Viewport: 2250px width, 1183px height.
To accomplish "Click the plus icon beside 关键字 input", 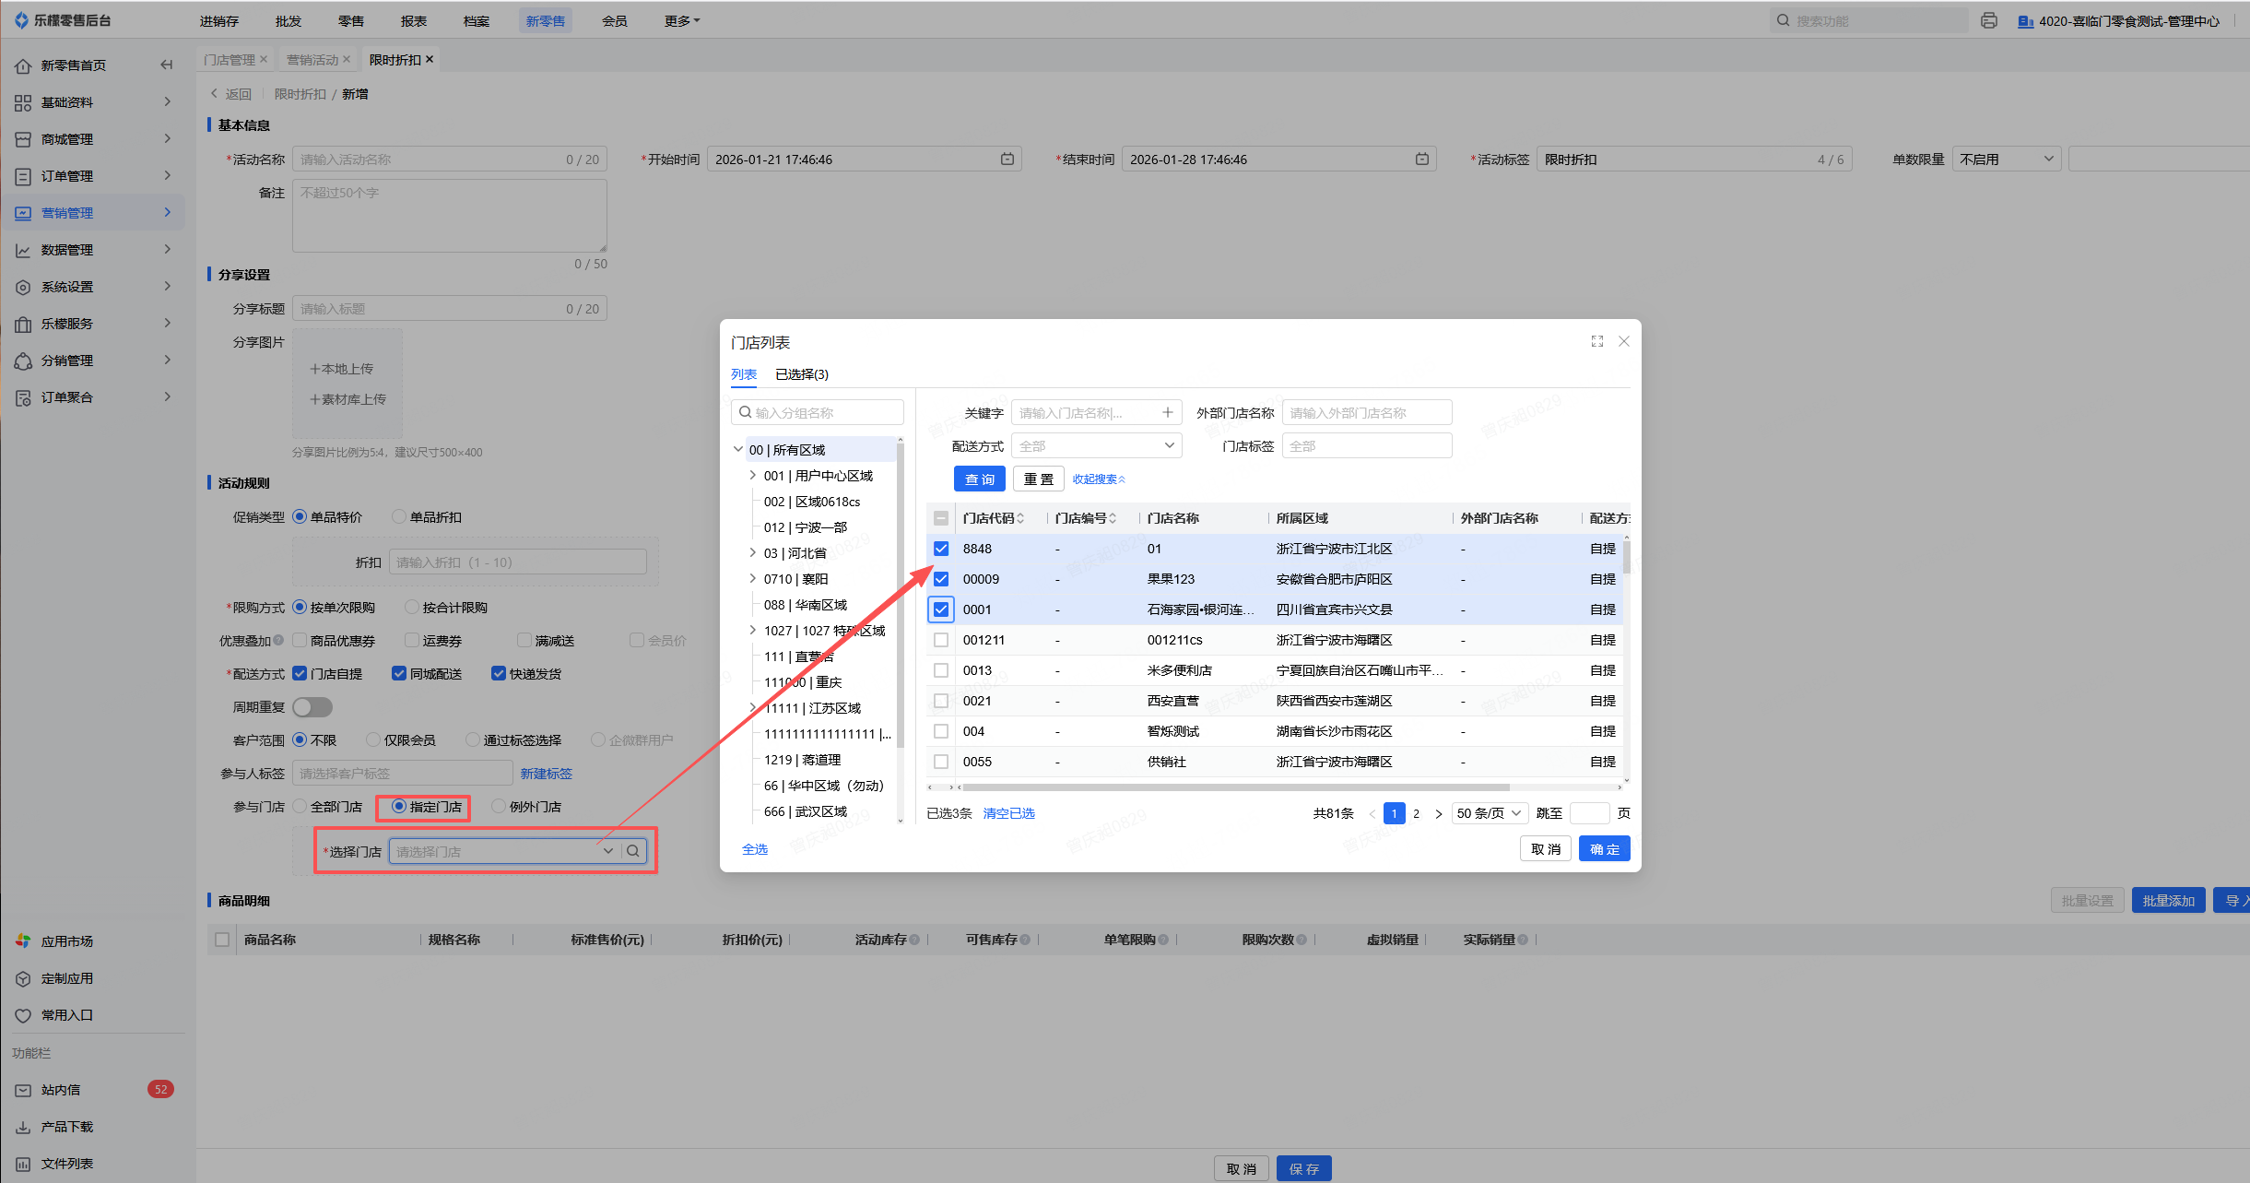I will click(x=1167, y=412).
